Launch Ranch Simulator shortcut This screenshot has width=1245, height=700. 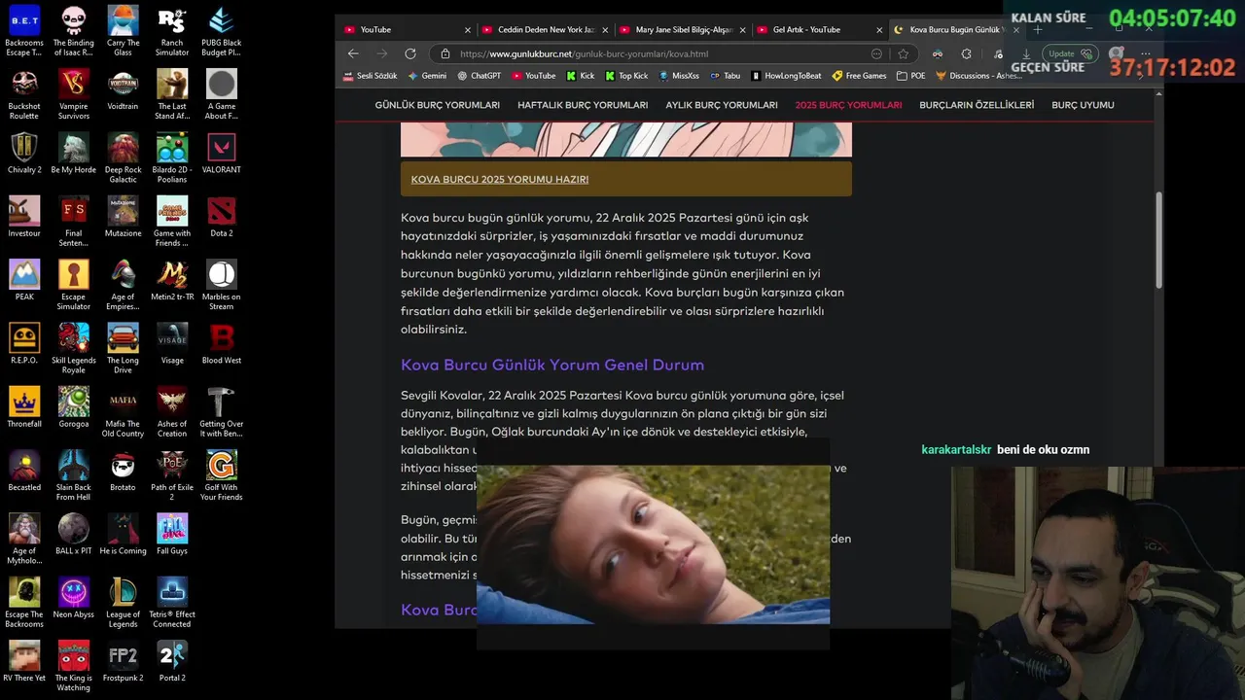coord(172,30)
